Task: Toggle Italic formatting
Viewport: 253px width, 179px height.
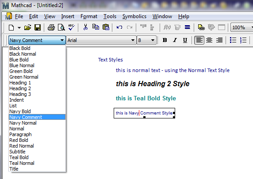Action: tap(175, 40)
